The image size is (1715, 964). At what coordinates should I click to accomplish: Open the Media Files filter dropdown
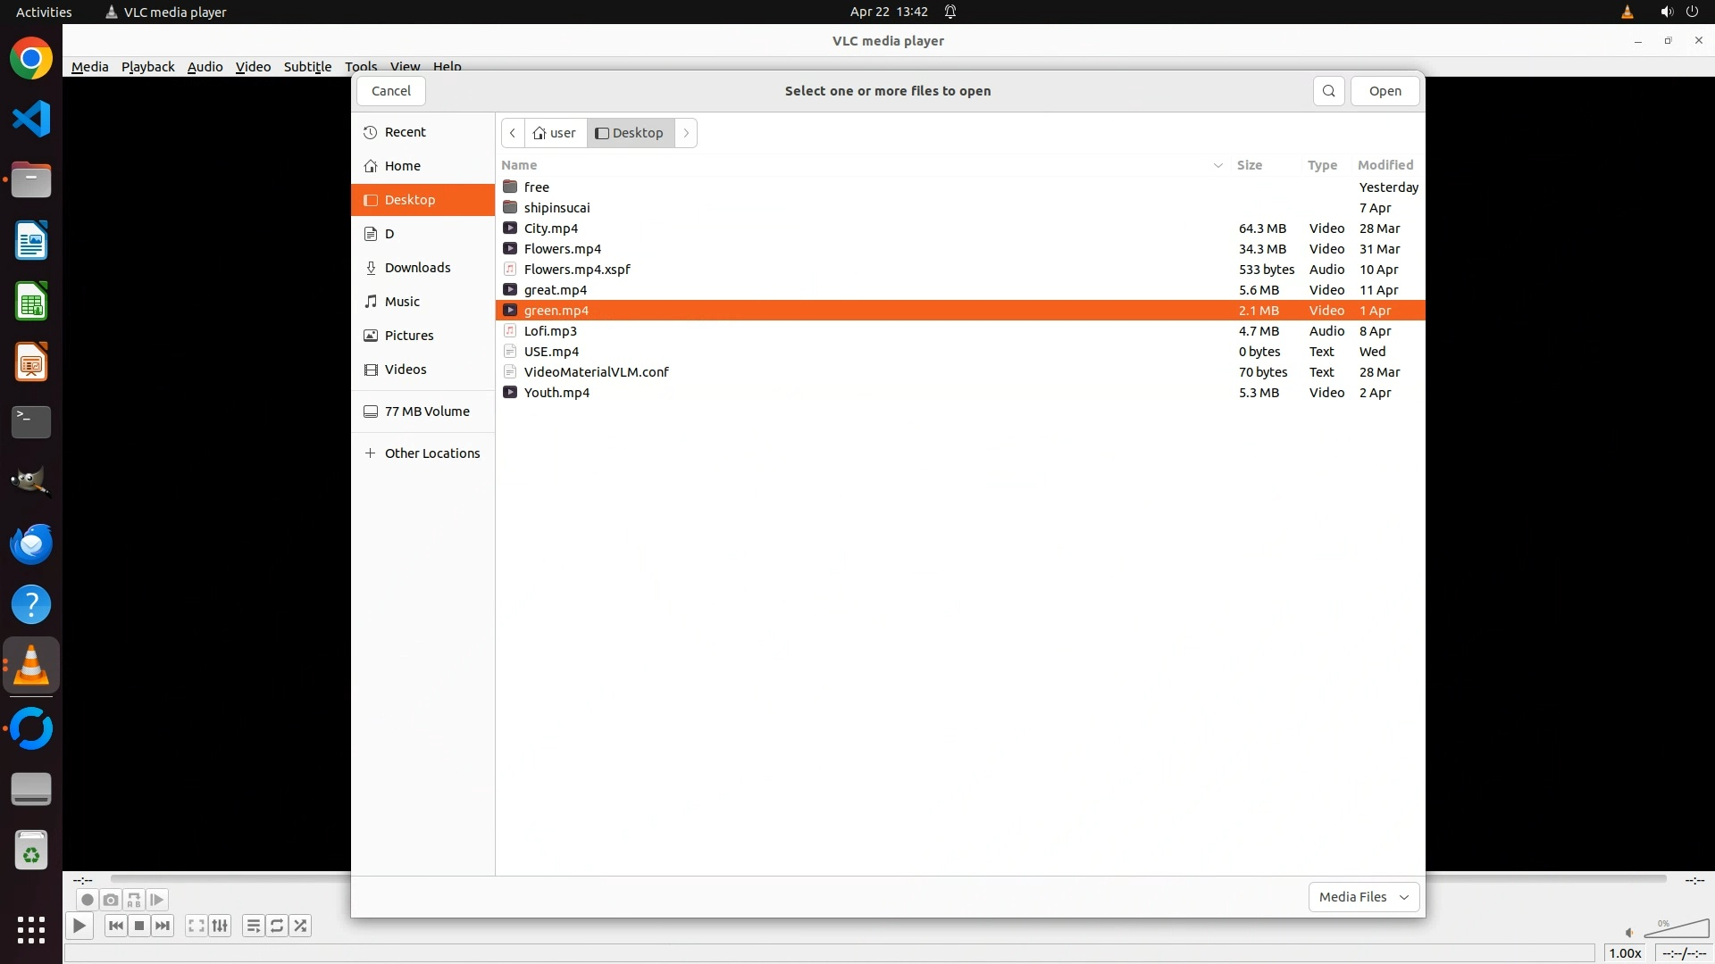pos(1363,897)
